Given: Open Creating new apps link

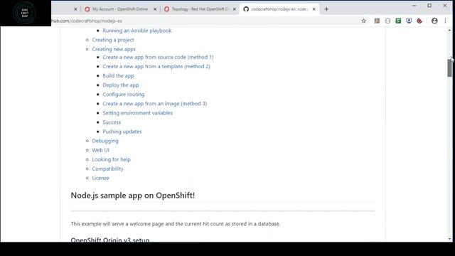Looking at the screenshot, I should 114,49.
